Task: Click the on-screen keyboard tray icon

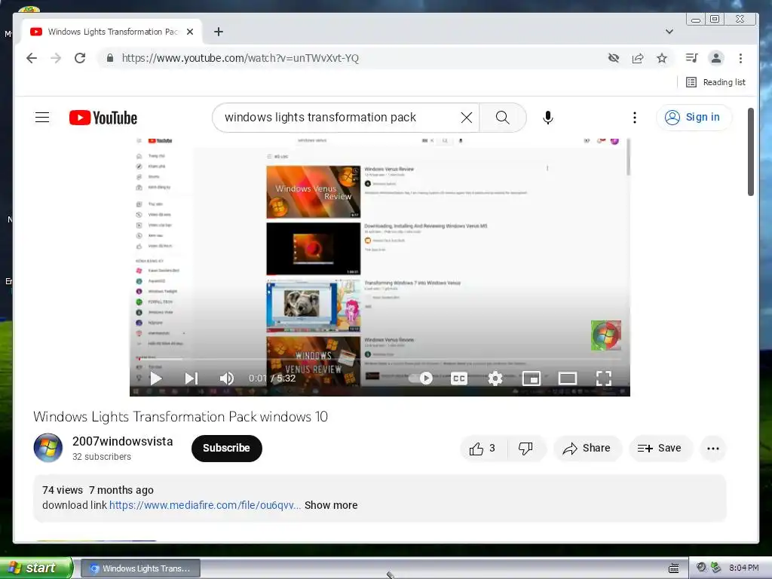Action: click(x=673, y=568)
